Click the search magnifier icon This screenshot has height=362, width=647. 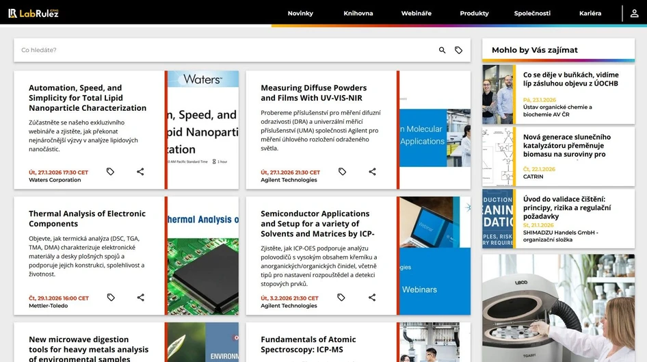(x=442, y=50)
